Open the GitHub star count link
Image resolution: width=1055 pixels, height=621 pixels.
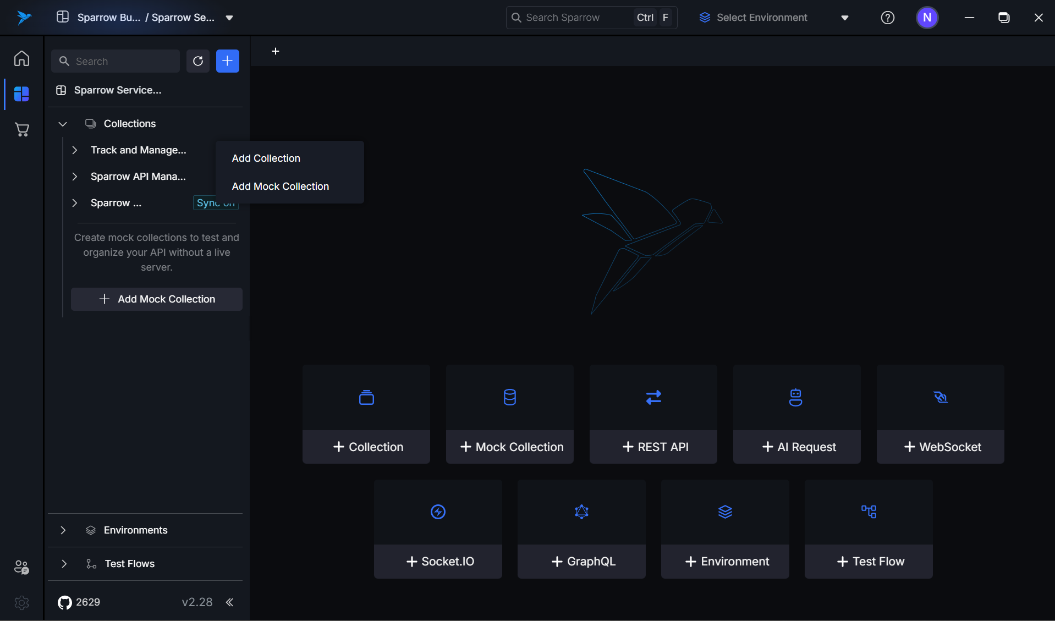[79, 602]
